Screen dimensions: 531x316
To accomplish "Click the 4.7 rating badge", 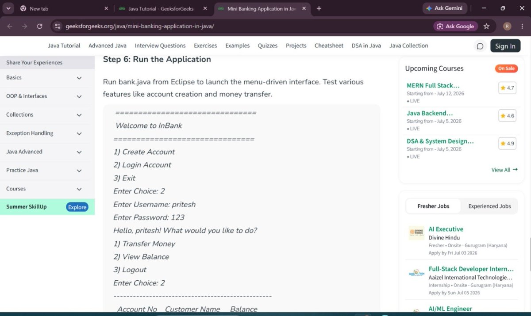I will pyautogui.click(x=507, y=88).
